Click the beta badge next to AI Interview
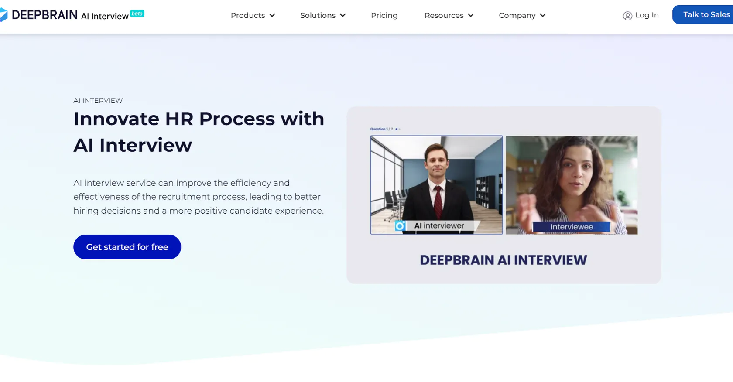 (137, 14)
